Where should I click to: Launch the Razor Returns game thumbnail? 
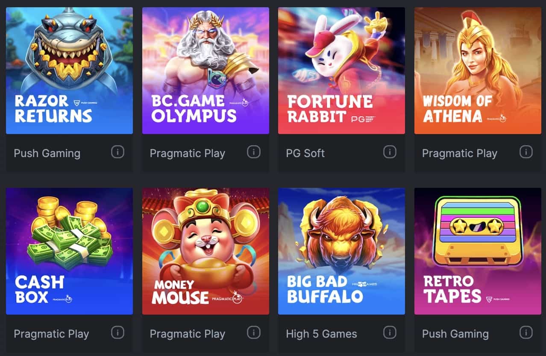(x=69, y=70)
